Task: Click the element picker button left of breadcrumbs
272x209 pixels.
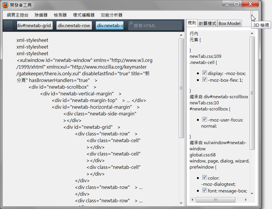Action: point(8,26)
